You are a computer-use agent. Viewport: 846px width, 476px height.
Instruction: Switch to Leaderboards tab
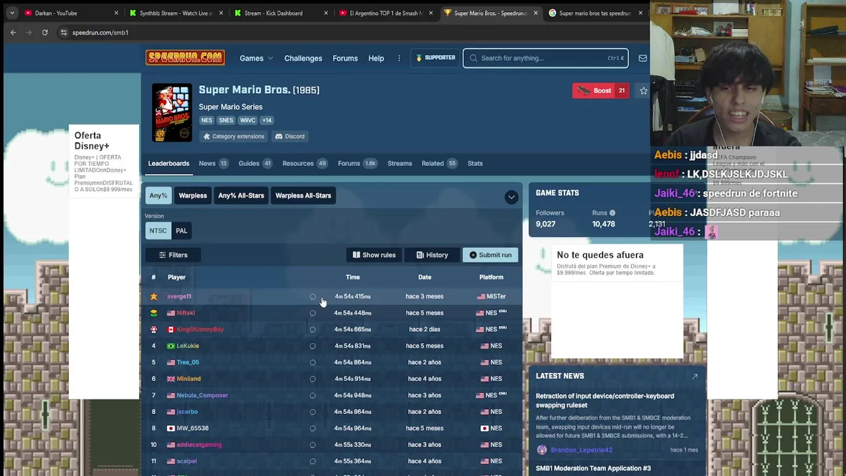tap(169, 163)
